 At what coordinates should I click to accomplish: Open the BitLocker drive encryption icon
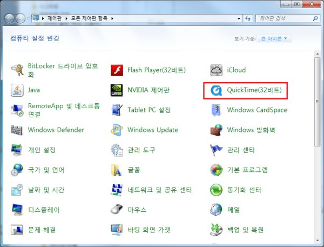click(17, 70)
